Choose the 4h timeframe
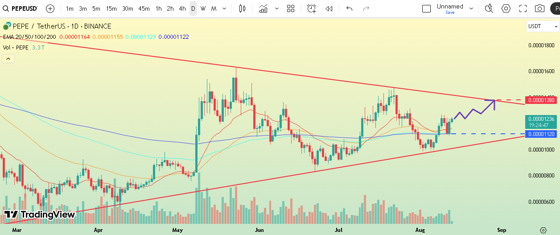Viewport: 560px width, 235px height. click(182, 8)
